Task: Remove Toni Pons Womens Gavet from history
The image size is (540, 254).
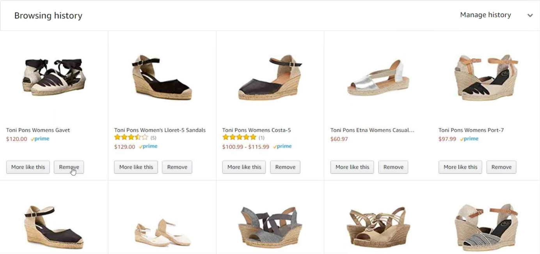Action: 69,167
